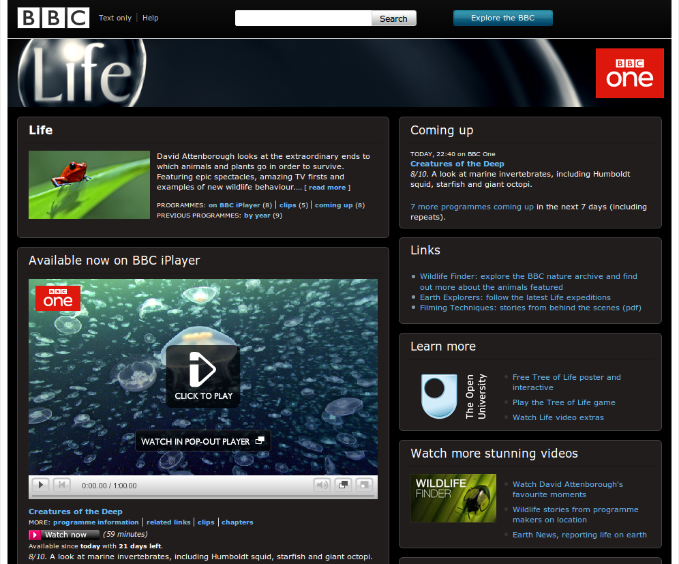Expand the Explore the BBC menu
This screenshot has width=679, height=564.
502,18
